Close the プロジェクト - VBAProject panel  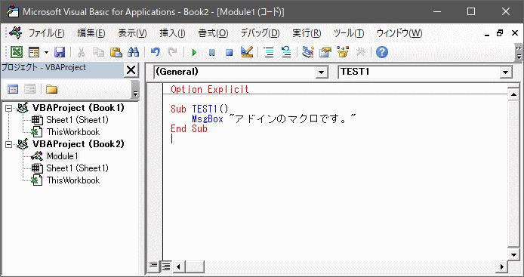pyautogui.click(x=131, y=70)
